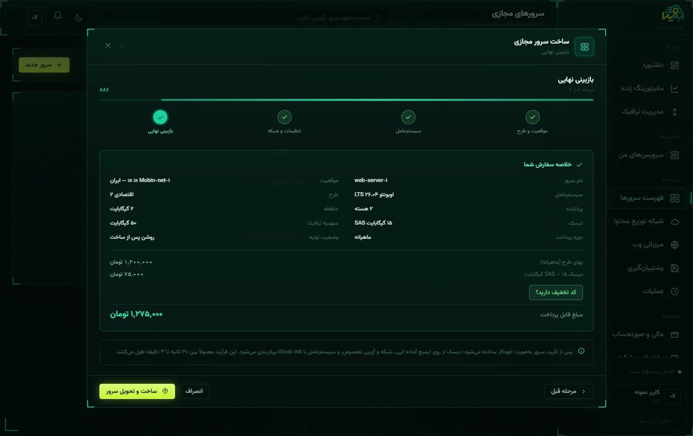Viewport: 693px width, 436px height.
Task: Click the عملیات clock icon
Action: coord(675,291)
